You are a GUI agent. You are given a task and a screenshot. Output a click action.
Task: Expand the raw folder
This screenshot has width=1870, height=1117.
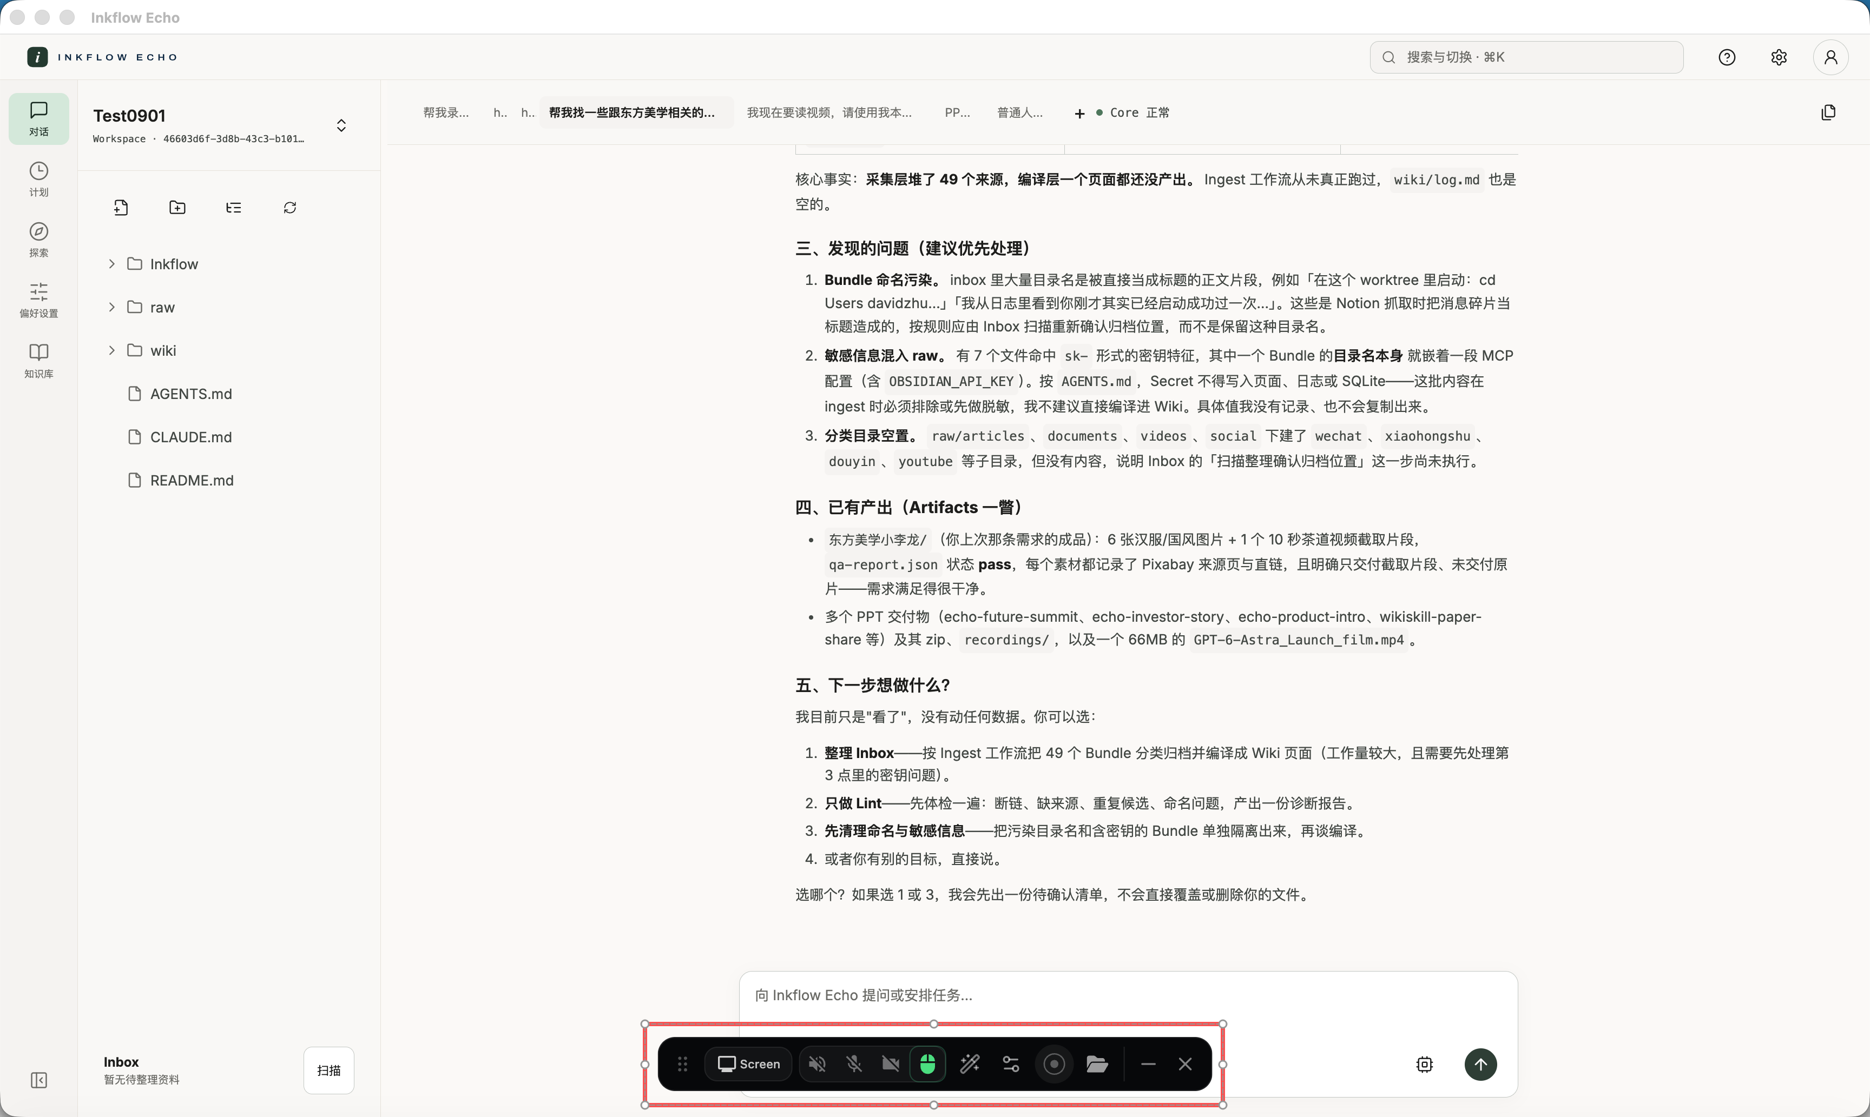[111, 307]
